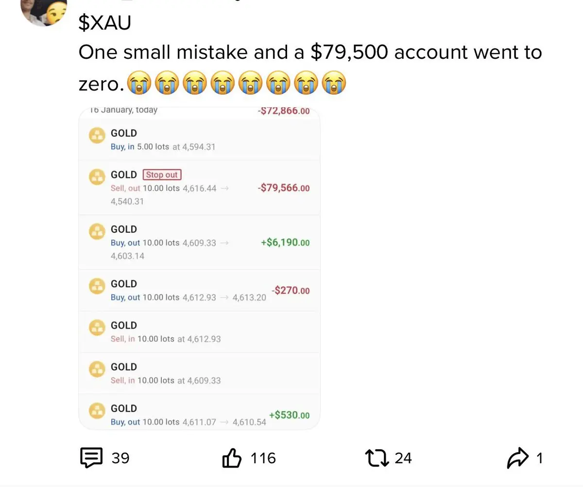583x488 pixels.
Task: Share the post via arrow icon
Action: coord(517,458)
